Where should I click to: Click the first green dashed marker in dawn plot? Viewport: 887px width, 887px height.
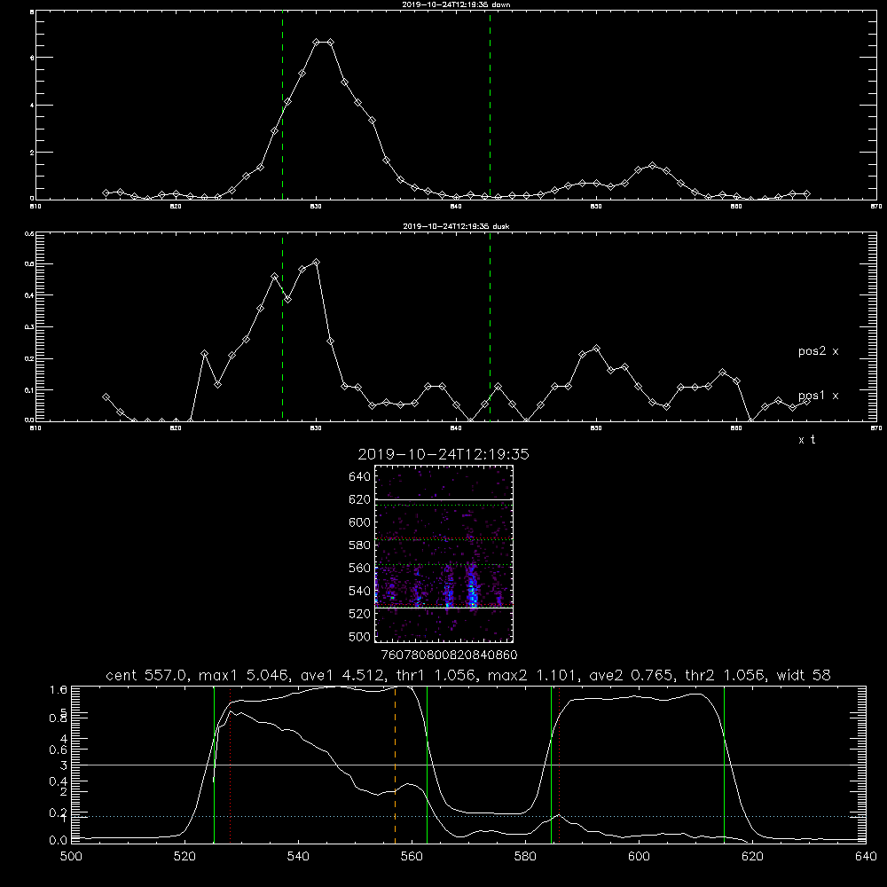282,106
